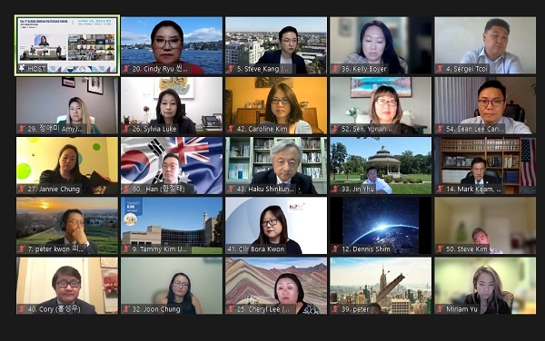Click muted mic icon beside Miriam Yu
Screen dimensions: 545x341
[440, 309]
